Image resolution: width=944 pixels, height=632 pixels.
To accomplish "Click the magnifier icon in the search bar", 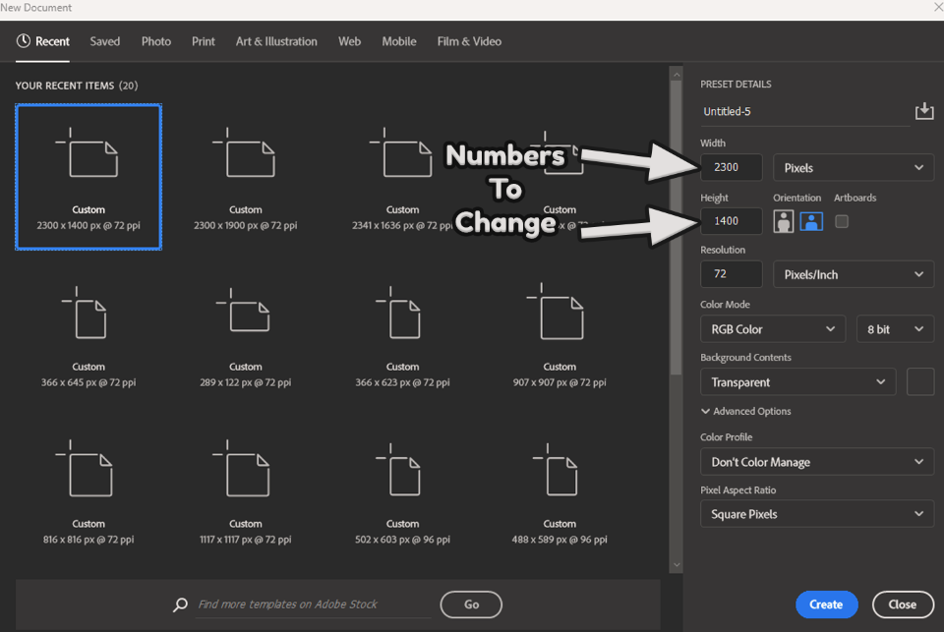I will 180,604.
